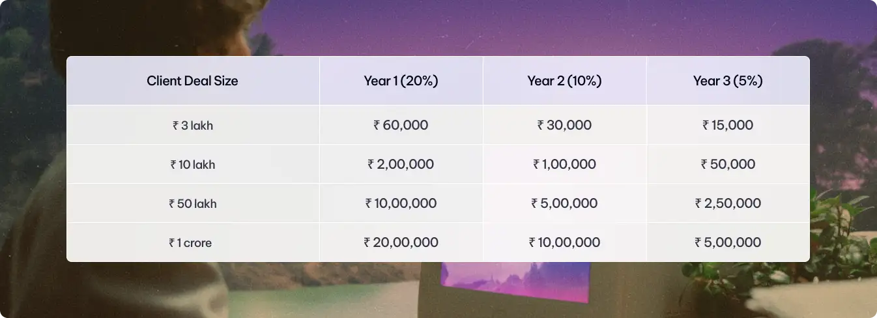
Task: Click the ₹ 3 lakh row label
Action: pos(192,125)
